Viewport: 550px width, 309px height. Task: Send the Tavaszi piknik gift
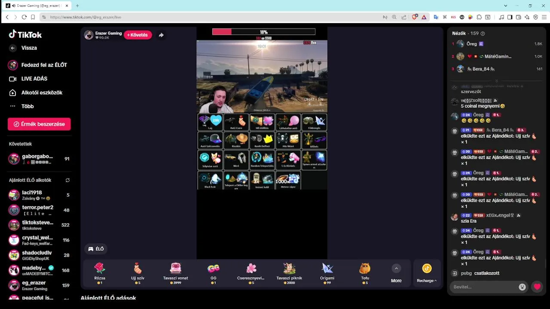289,273
